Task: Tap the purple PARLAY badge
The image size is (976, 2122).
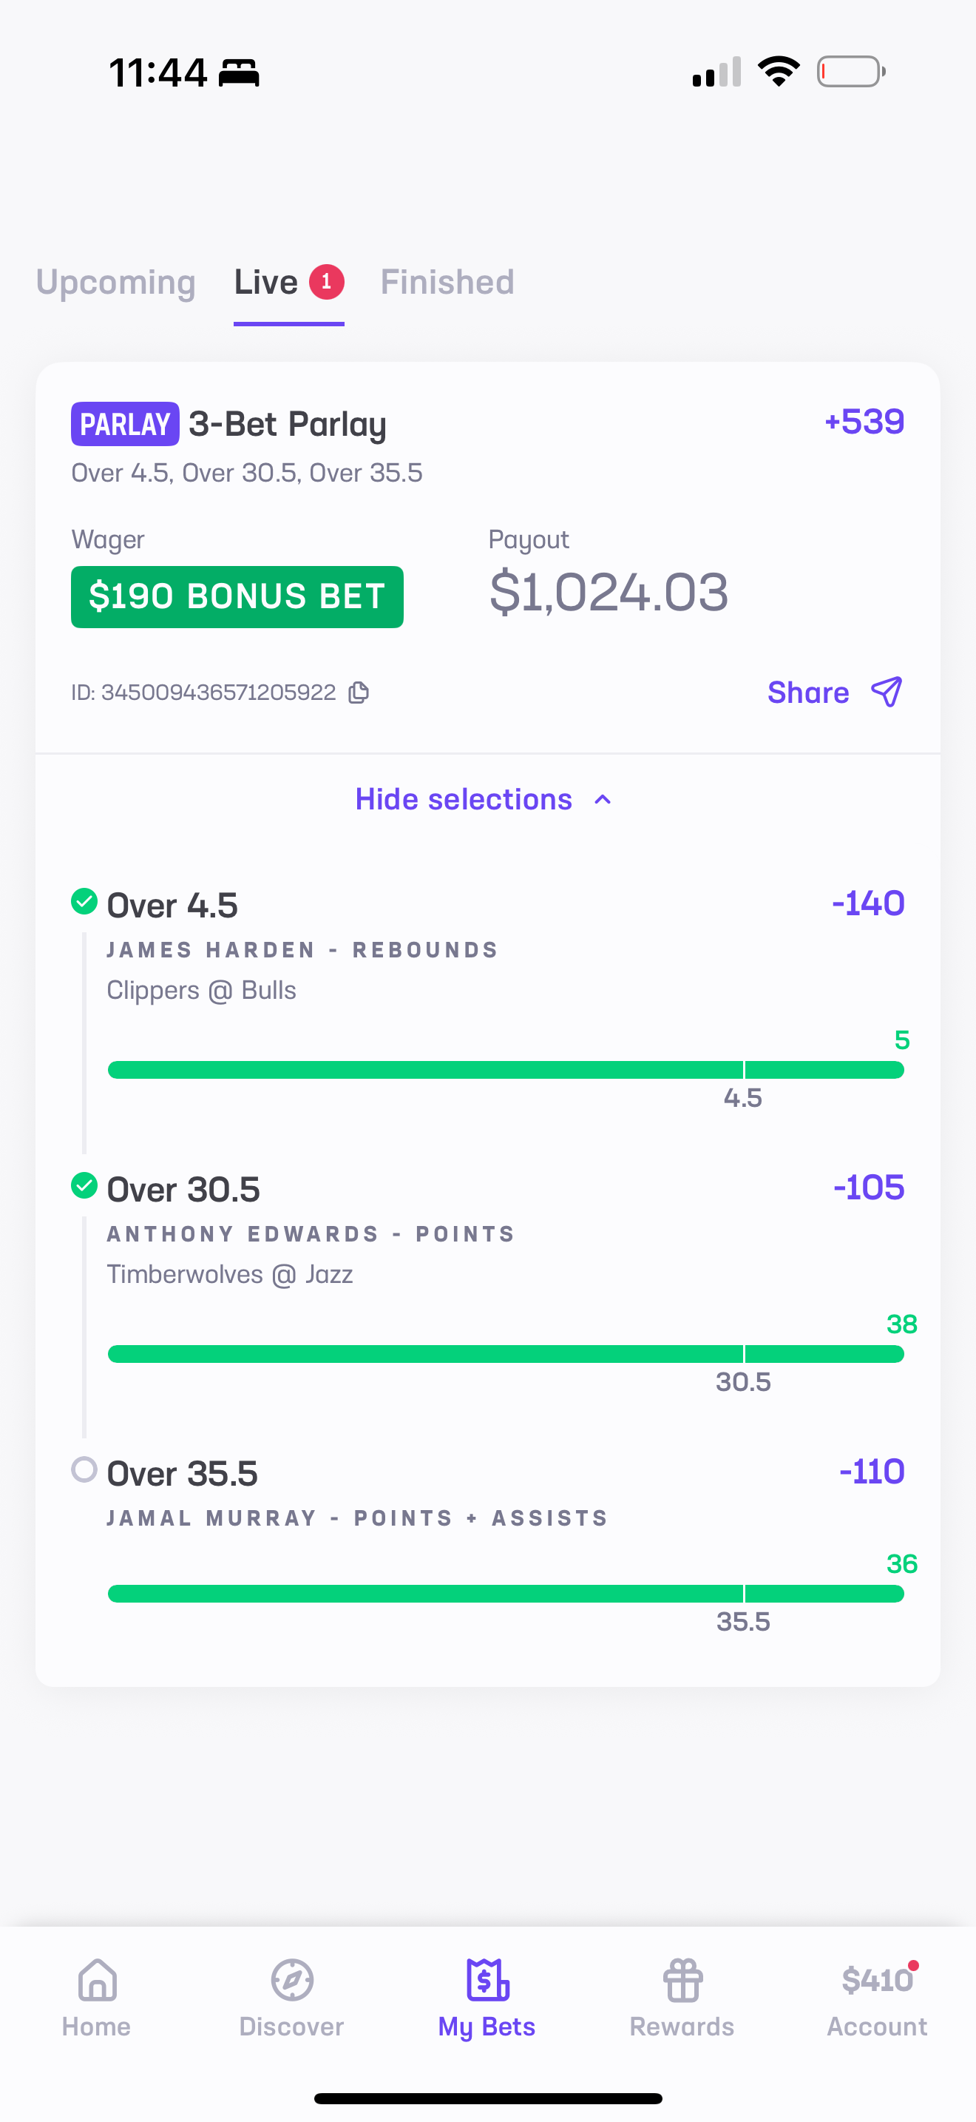Action: 125,424
